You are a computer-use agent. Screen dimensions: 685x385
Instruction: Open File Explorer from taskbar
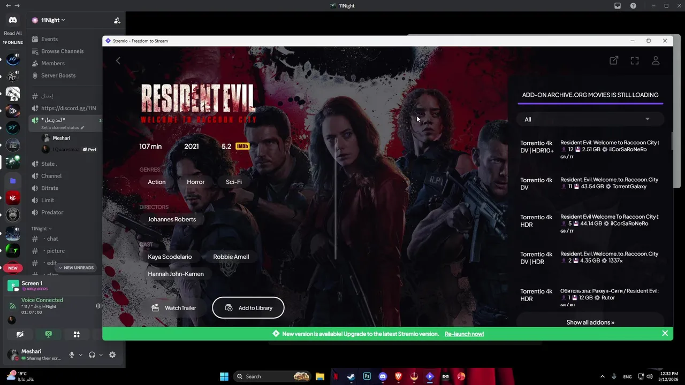[320, 376]
